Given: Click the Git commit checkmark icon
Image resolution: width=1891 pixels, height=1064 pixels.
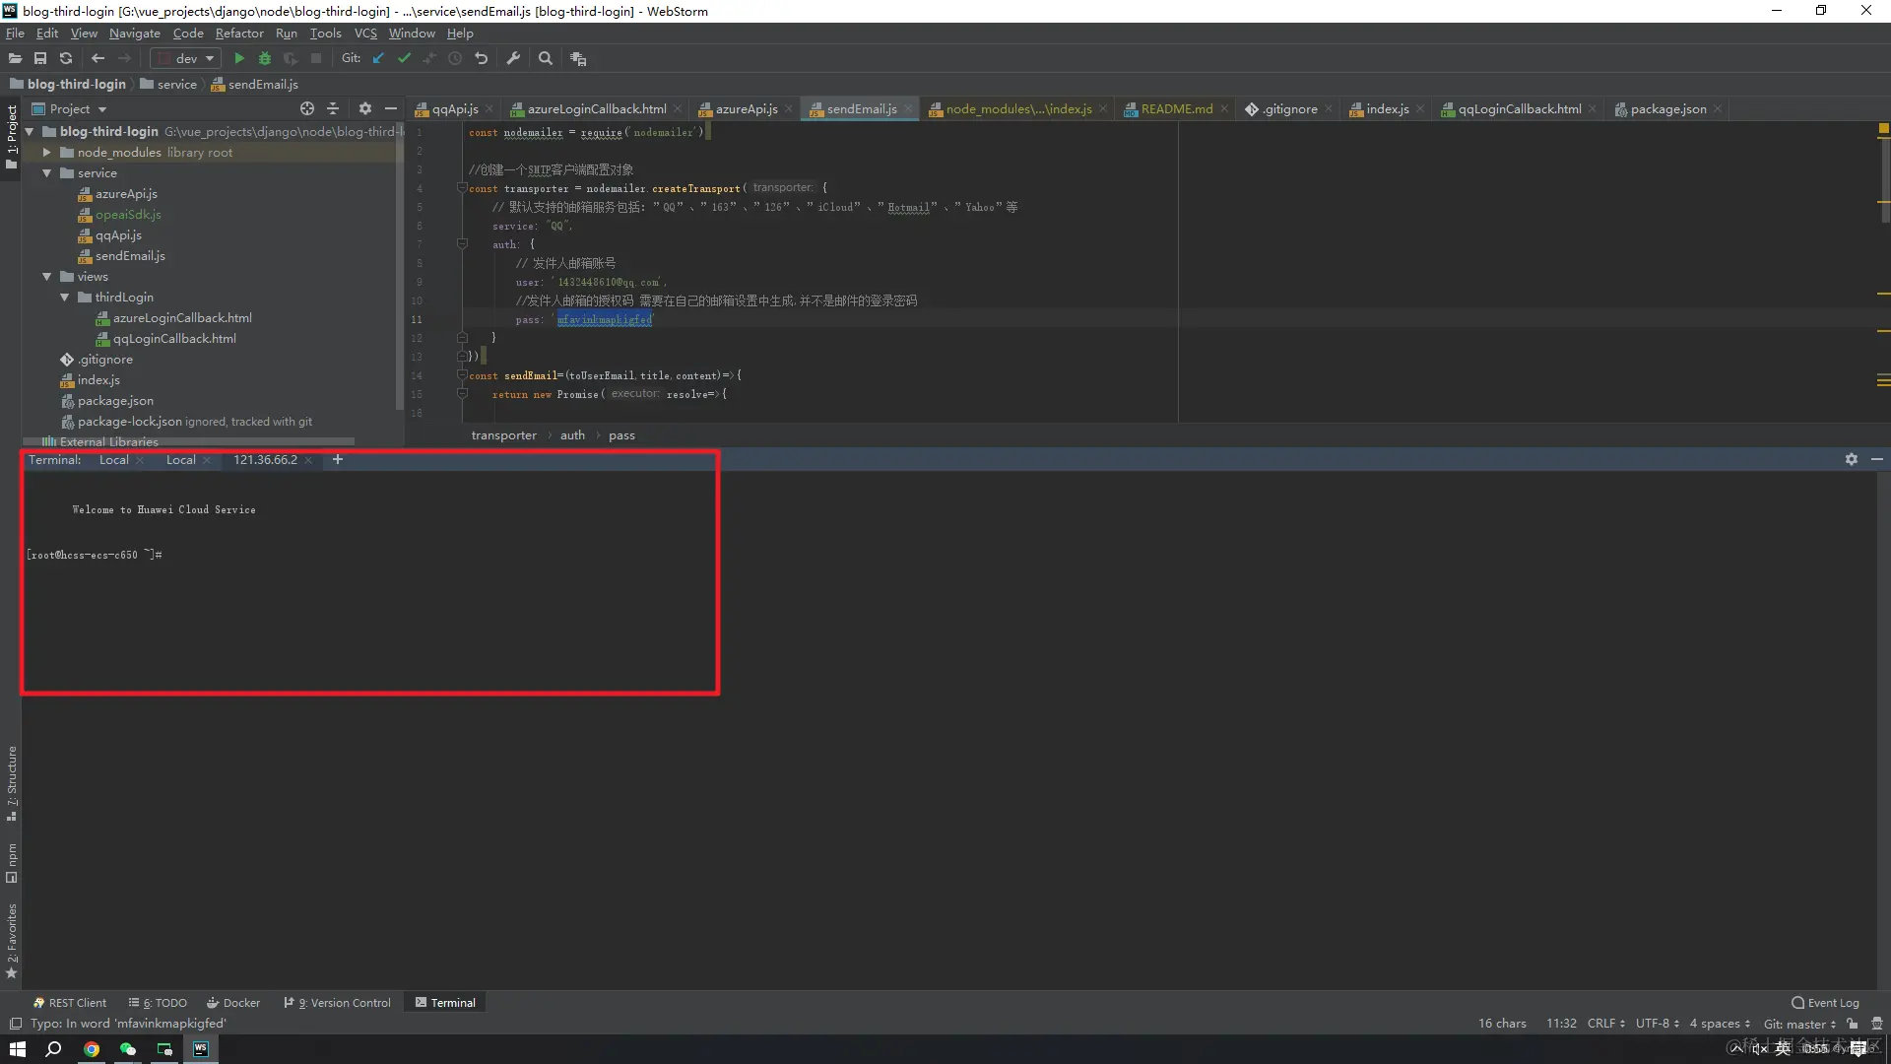Looking at the screenshot, I should (x=404, y=58).
